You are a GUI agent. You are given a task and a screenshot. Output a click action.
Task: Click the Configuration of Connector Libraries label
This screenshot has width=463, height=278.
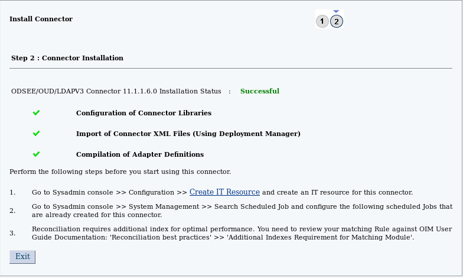click(x=144, y=113)
